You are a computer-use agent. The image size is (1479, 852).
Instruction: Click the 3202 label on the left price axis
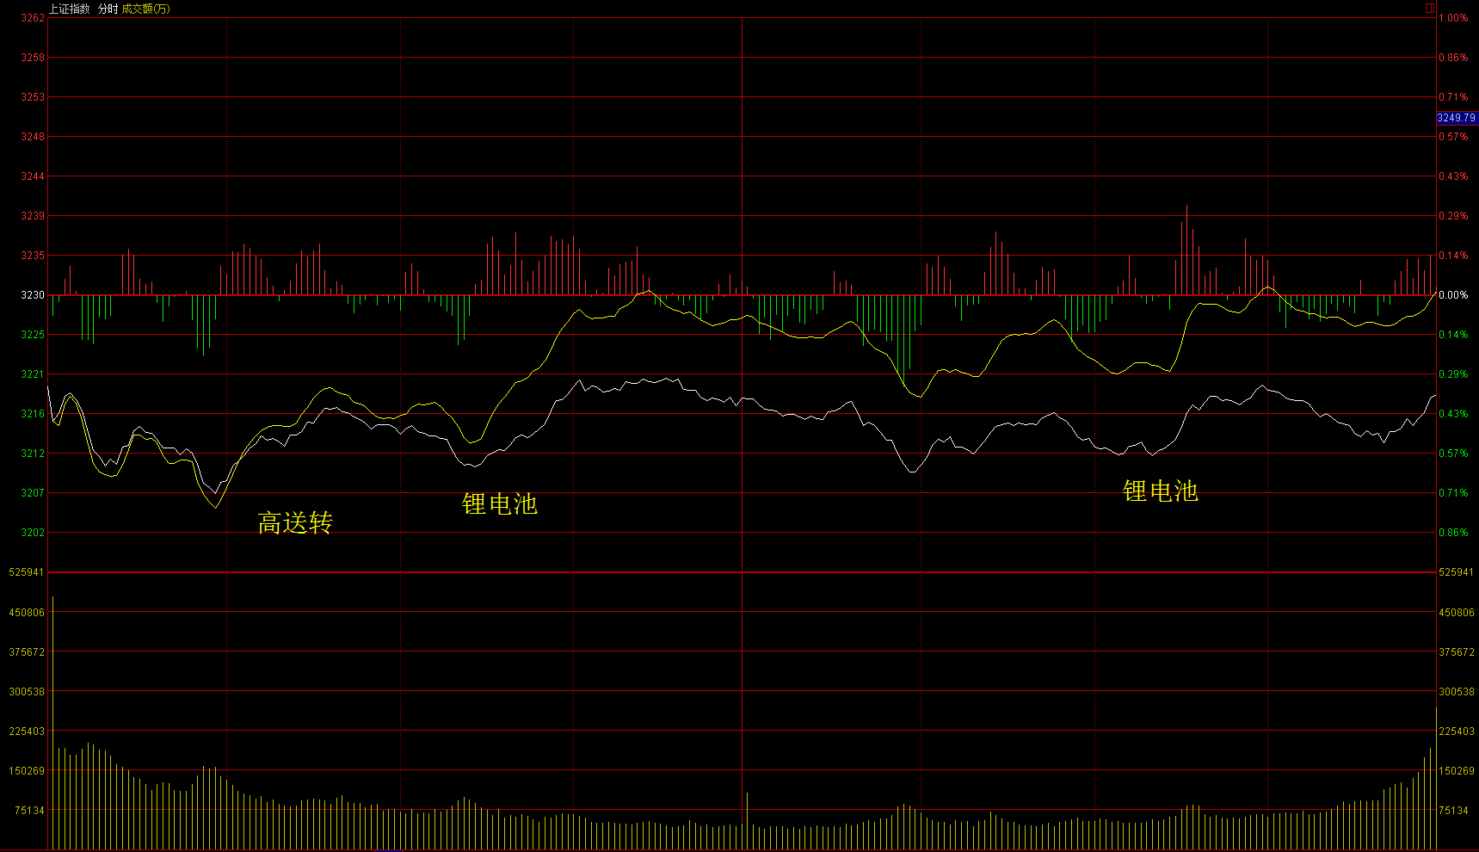pyautogui.click(x=33, y=533)
